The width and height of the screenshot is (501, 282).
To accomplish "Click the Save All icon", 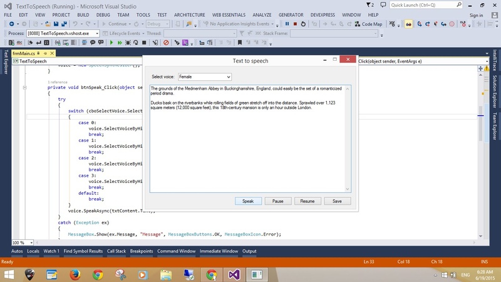I will [x=64, y=24].
